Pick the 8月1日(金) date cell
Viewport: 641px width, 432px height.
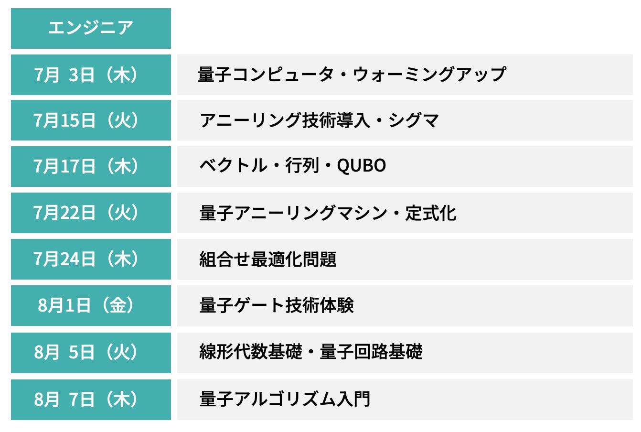[x=91, y=305]
